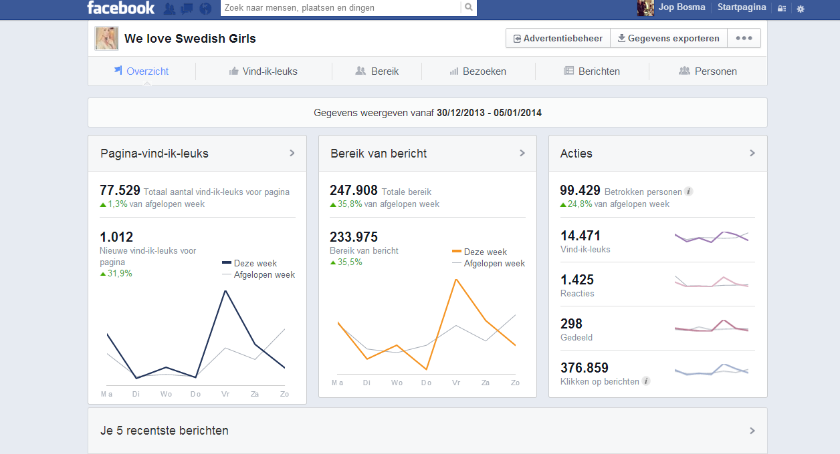Click the dark blue Deze week legend swatch
This screenshot has height=454, width=840.
[227, 263]
